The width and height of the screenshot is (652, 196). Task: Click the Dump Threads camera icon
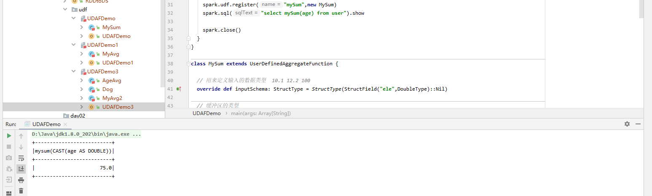(9, 158)
